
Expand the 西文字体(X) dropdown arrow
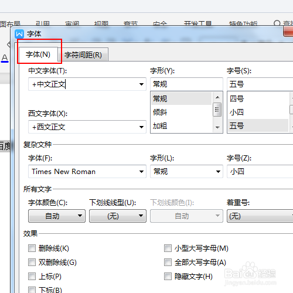141,127
